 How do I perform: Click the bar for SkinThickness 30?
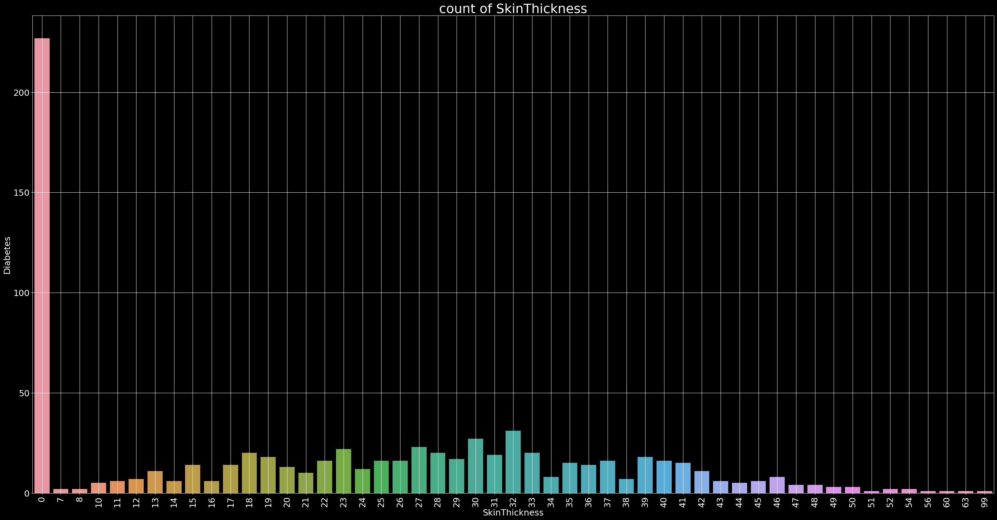click(x=475, y=466)
